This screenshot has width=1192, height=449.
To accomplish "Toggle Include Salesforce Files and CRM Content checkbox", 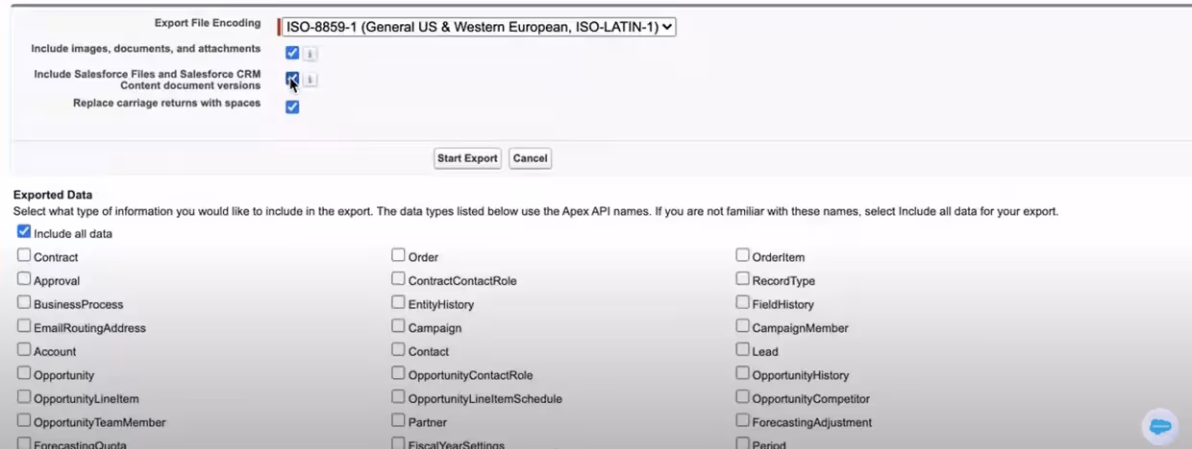I will pos(292,79).
